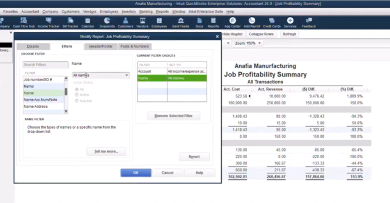Click the Refresh report button
Screen dimensions: 390x203
click(x=289, y=34)
